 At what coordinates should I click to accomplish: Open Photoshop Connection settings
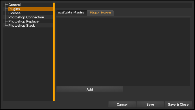click(26, 17)
